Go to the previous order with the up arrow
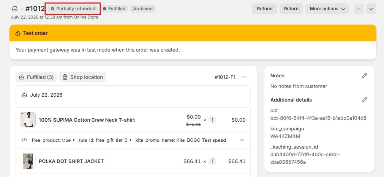Viewport: 384px width, 177px height. point(359,9)
